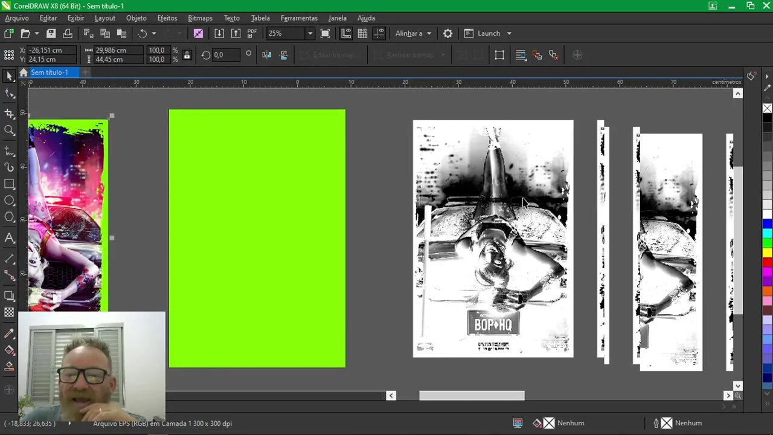Pick the yellow swatch in color palette
Image resolution: width=773 pixels, height=435 pixels.
click(x=767, y=253)
